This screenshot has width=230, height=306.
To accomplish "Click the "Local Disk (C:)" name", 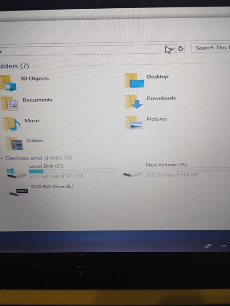I will (46, 166).
